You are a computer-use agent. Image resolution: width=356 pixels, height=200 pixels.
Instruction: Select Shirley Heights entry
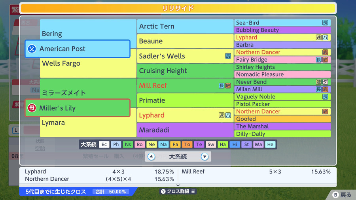pos(282,67)
